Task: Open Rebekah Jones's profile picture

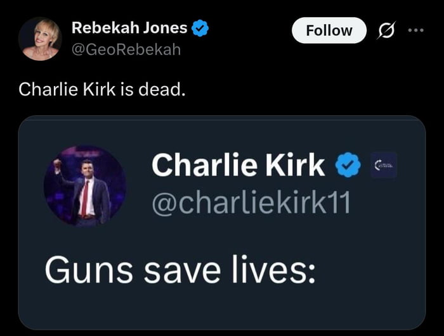Action: click(x=40, y=39)
